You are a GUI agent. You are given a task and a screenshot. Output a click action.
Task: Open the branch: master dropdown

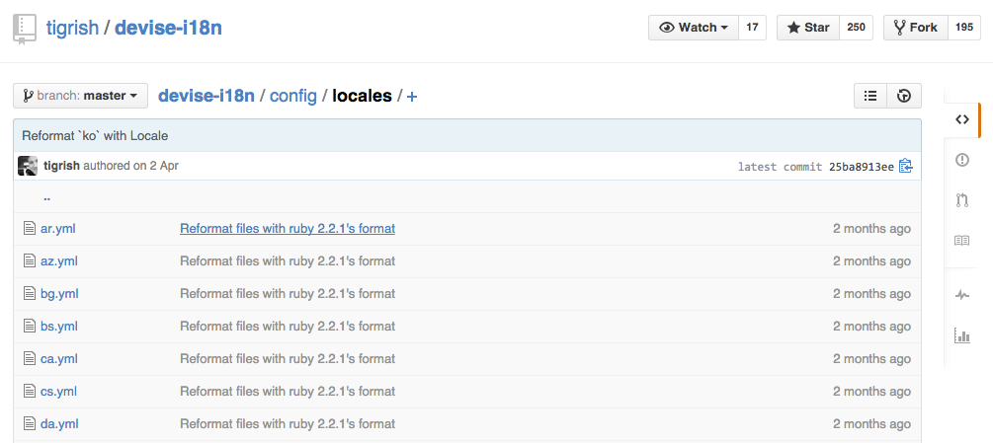80,96
